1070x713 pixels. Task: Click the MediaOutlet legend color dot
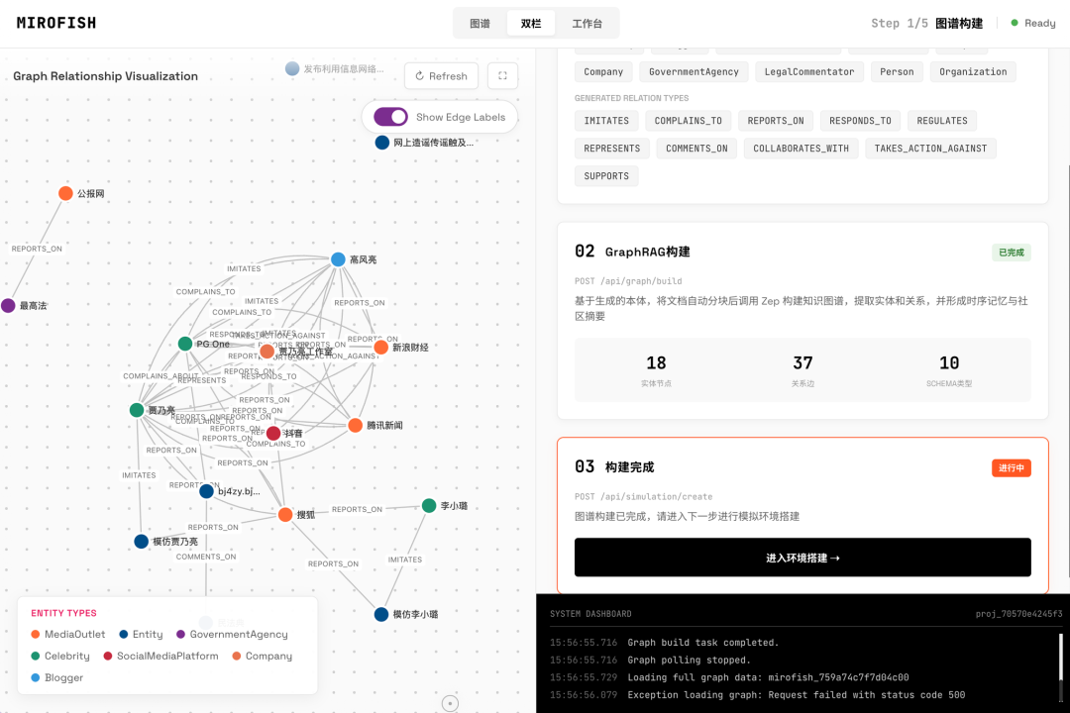point(36,635)
